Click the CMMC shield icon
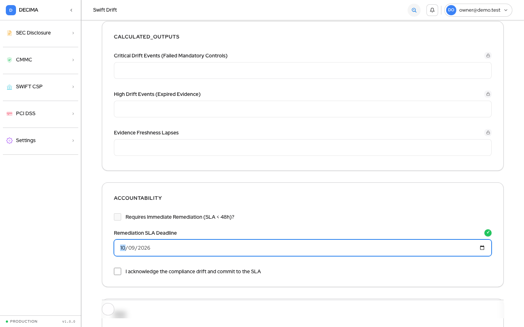The image size is (524, 327). (9, 60)
